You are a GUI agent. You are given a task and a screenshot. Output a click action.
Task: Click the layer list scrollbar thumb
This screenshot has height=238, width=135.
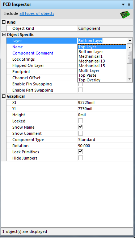[130, 57]
